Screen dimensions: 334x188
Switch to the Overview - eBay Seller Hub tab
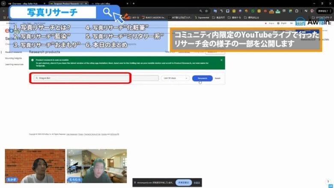(24, 3)
